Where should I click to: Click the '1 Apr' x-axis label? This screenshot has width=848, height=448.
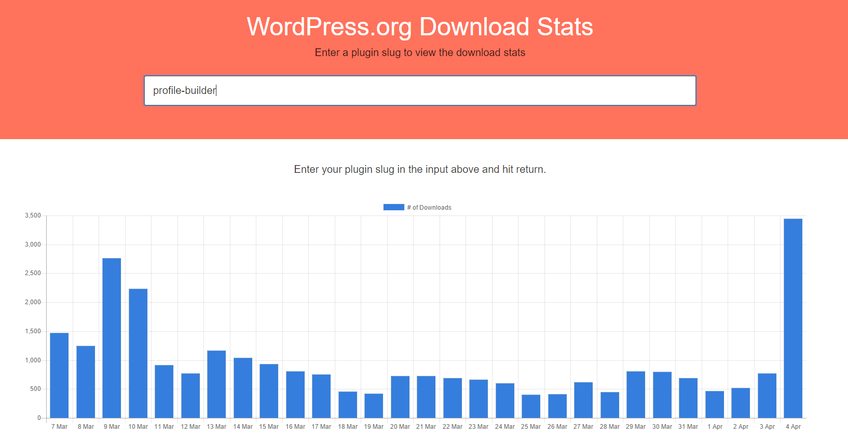click(x=715, y=427)
